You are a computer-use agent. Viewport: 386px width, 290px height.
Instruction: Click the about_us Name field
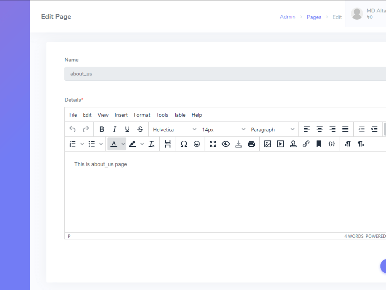coord(225,74)
